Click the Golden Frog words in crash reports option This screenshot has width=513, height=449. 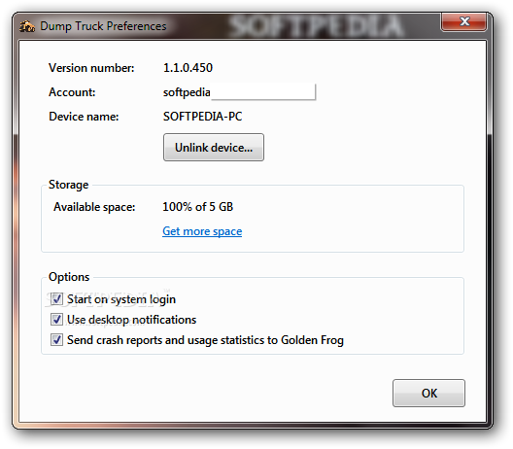pos(312,340)
